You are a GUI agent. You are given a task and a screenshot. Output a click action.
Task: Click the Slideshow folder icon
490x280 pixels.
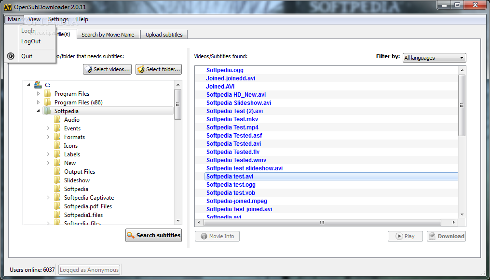(x=57, y=180)
